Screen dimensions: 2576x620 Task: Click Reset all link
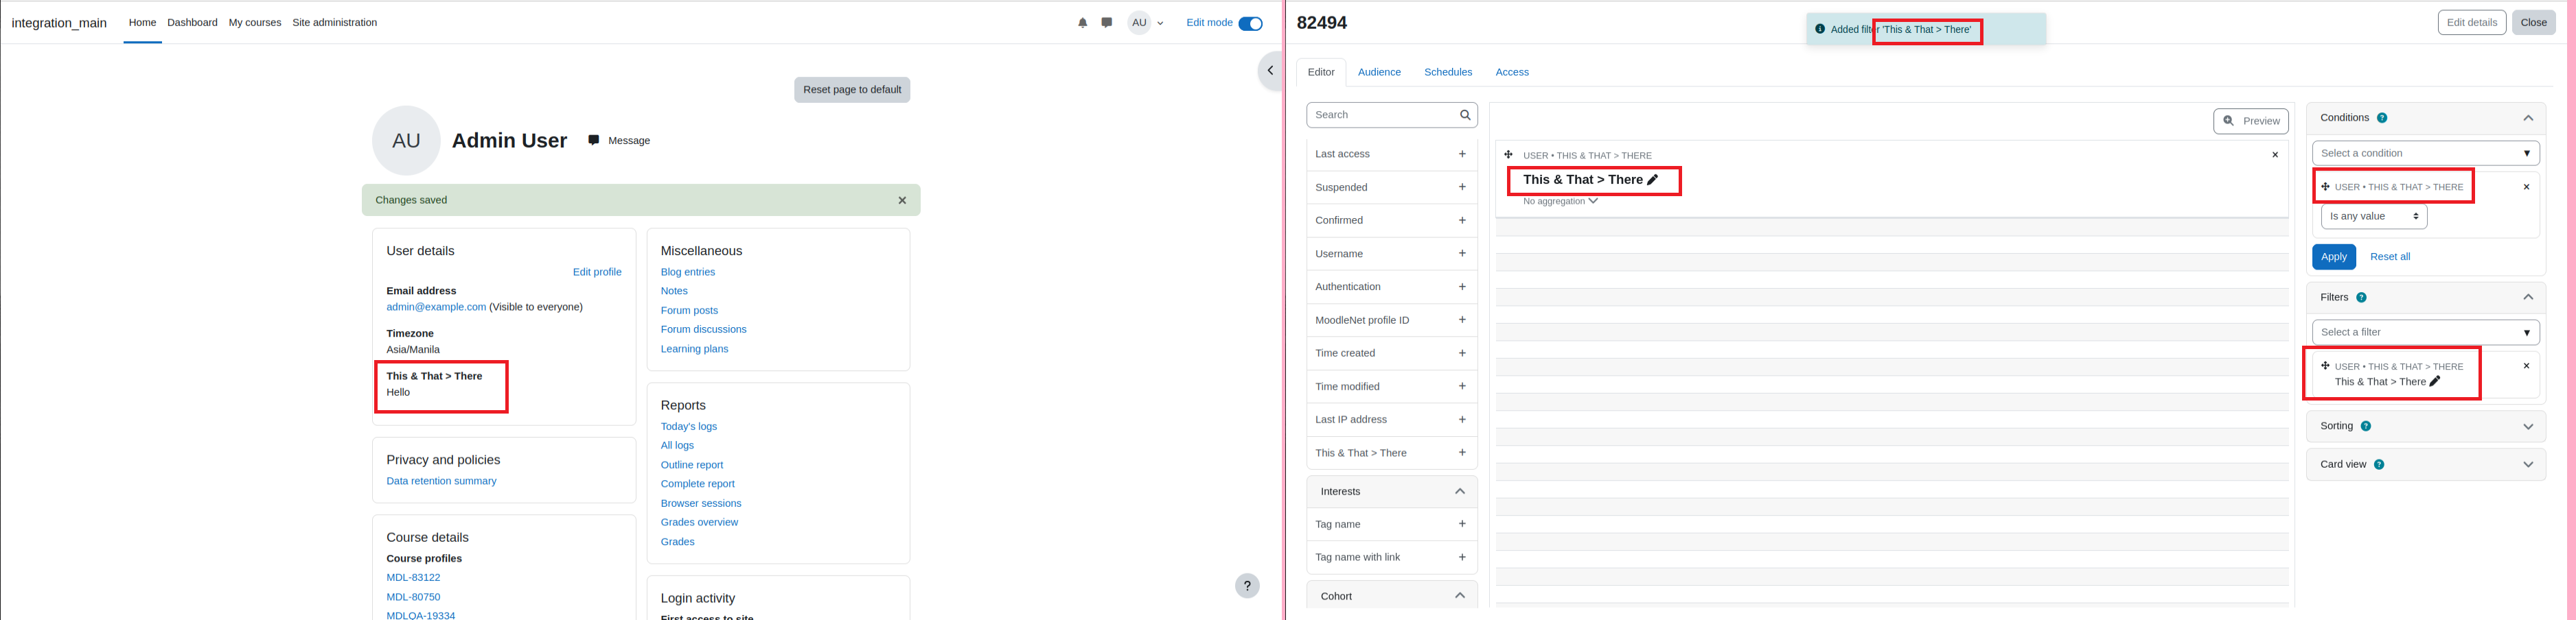[x=2389, y=258]
